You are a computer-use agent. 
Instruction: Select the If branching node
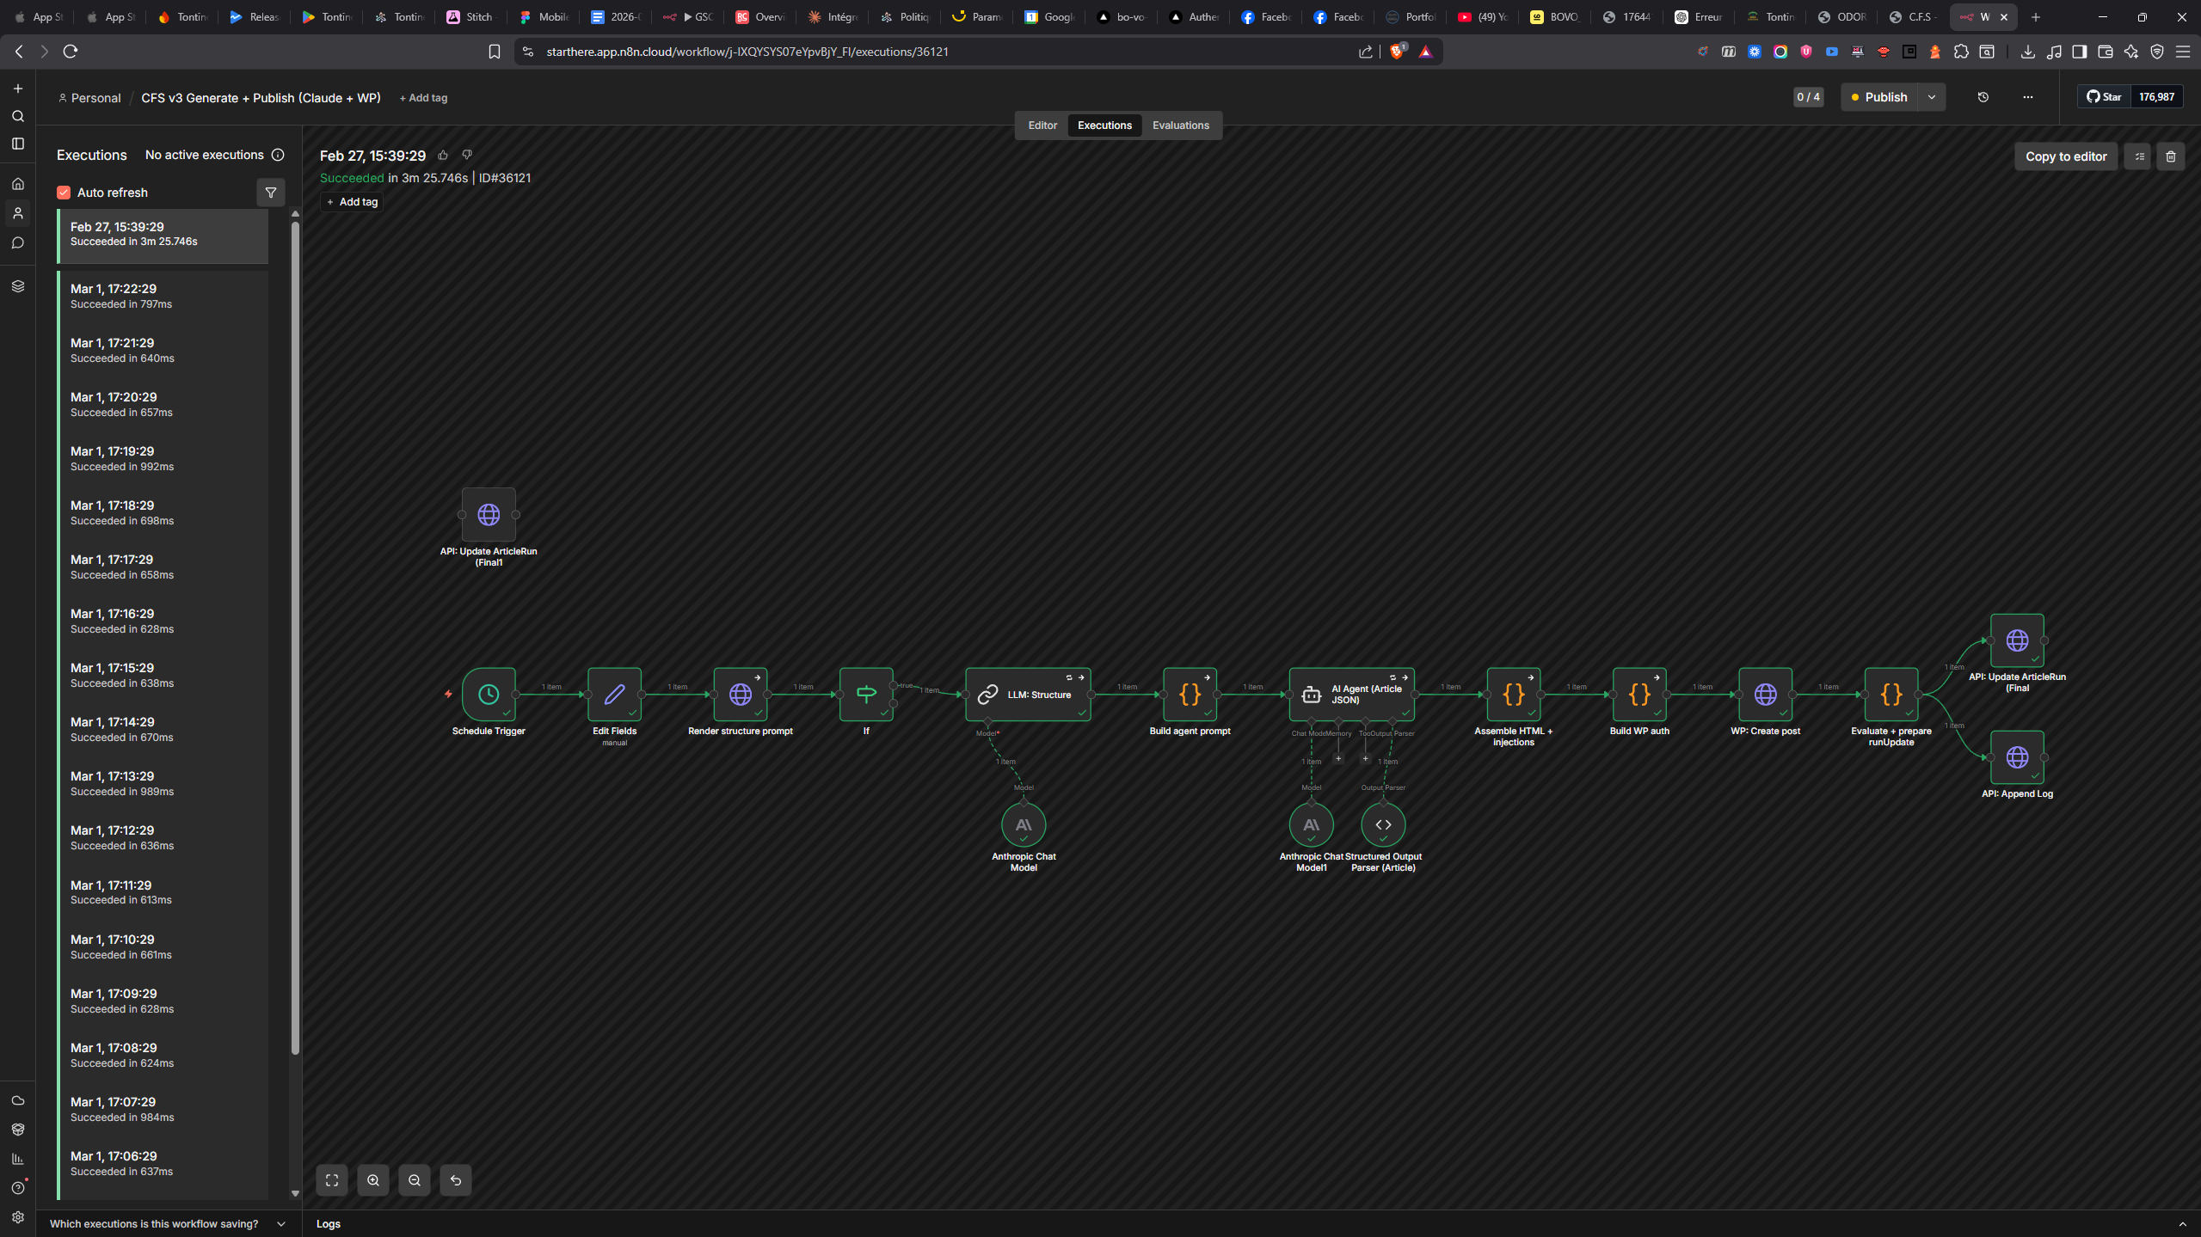coord(865,694)
